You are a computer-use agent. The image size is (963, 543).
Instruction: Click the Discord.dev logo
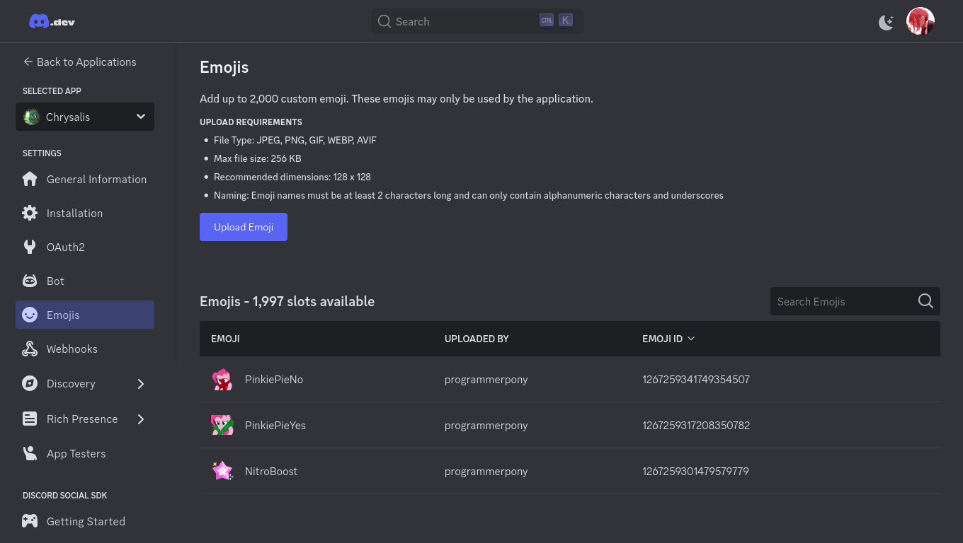[52, 21]
